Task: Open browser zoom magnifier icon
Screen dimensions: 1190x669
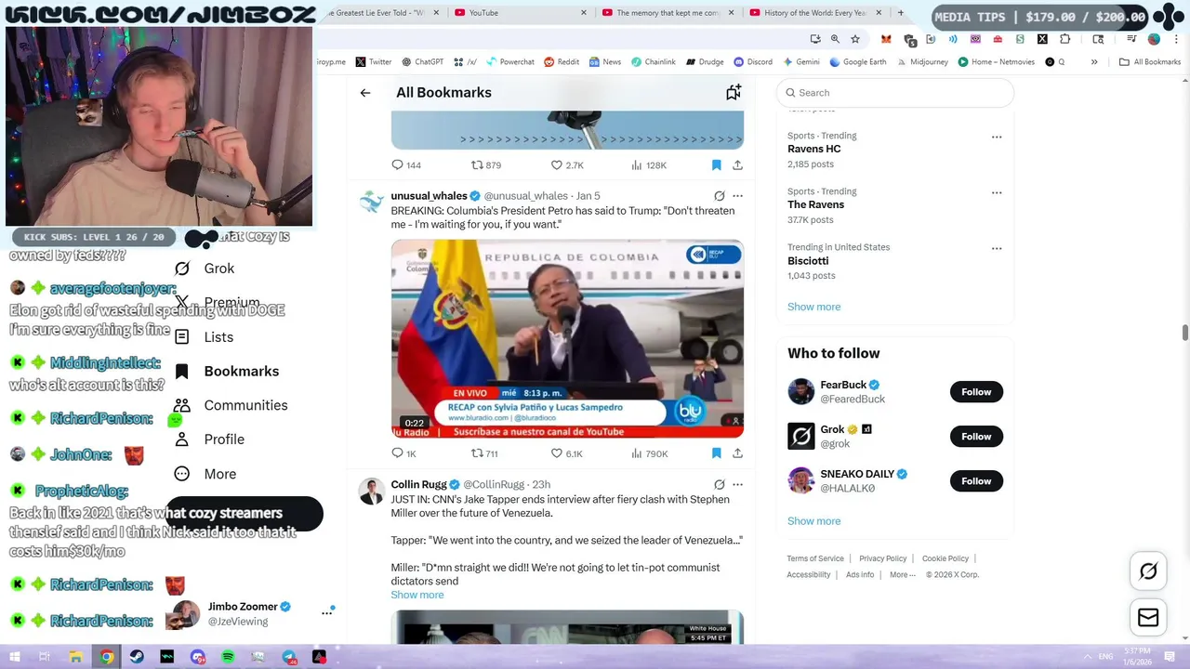Action: pyautogui.click(x=835, y=39)
